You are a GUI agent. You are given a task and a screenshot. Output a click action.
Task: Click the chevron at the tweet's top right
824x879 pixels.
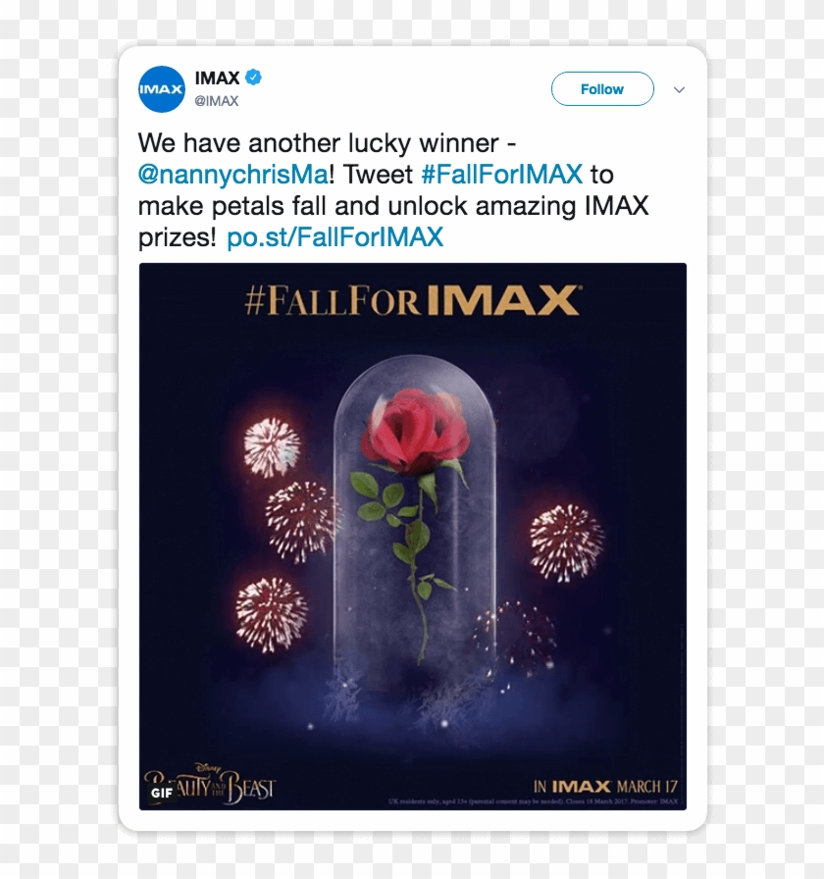coord(679,89)
